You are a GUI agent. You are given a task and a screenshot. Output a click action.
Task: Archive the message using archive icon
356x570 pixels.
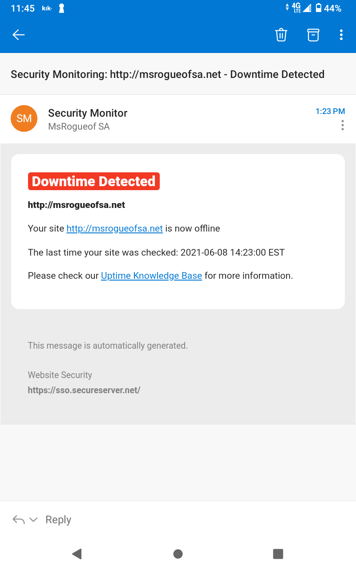coord(313,35)
